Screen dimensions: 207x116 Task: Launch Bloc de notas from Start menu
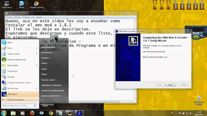(20, 88)
